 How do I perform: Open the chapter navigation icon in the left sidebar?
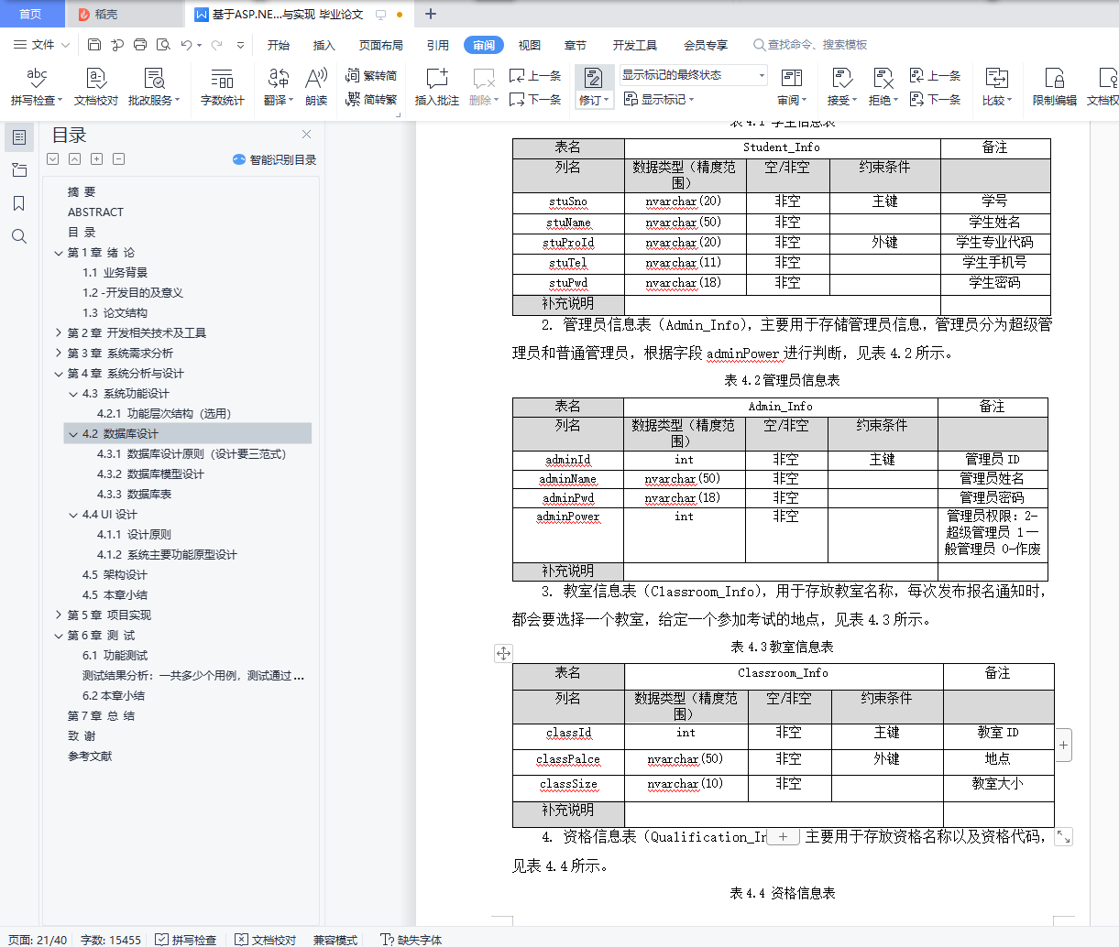(x=19, y=170)
